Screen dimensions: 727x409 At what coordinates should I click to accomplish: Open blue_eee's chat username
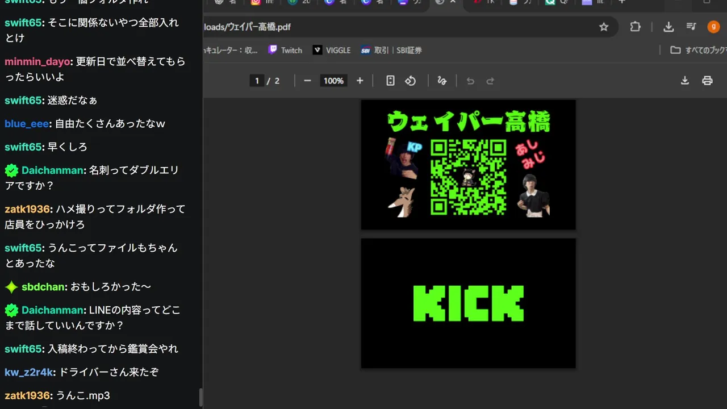coord(27,123)
